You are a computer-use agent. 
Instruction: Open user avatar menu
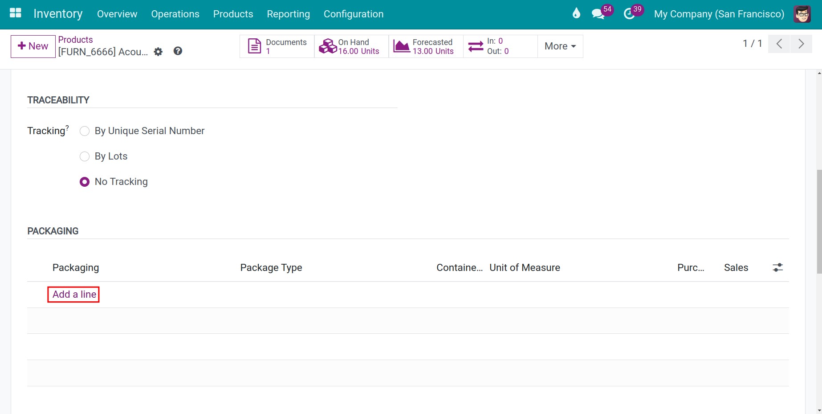(x=802, y=14)
